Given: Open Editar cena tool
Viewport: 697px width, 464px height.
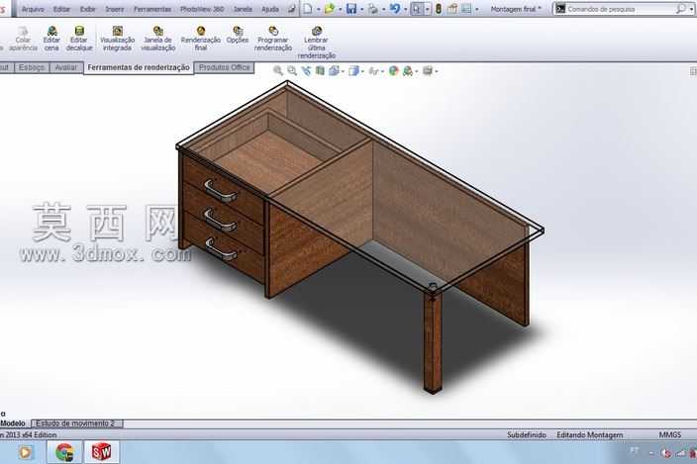Looking at the screenshot, I should [51, 39].
